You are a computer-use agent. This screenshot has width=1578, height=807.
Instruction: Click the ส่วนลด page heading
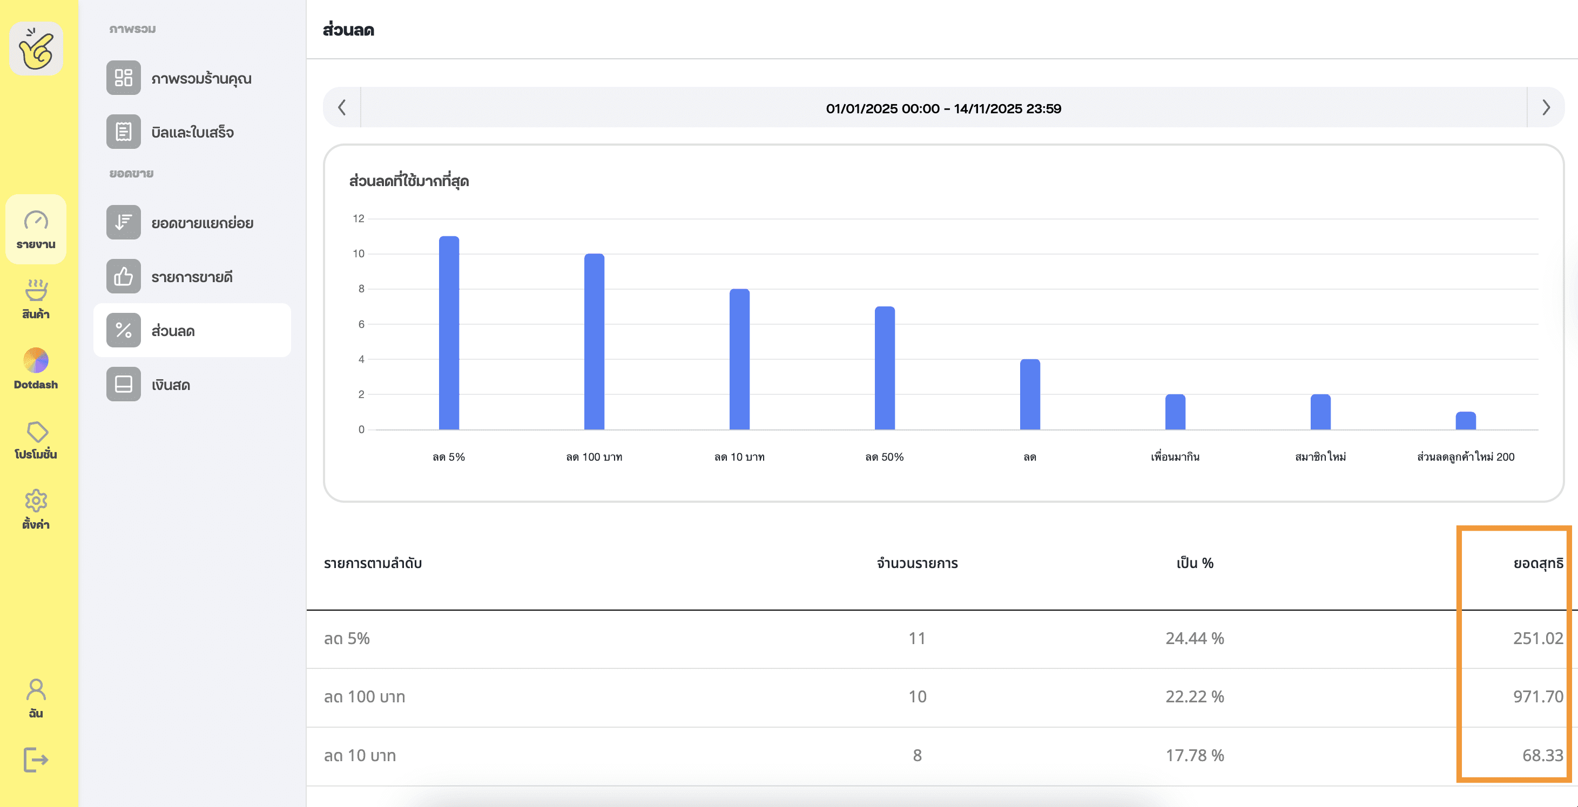tap(348, 30)
